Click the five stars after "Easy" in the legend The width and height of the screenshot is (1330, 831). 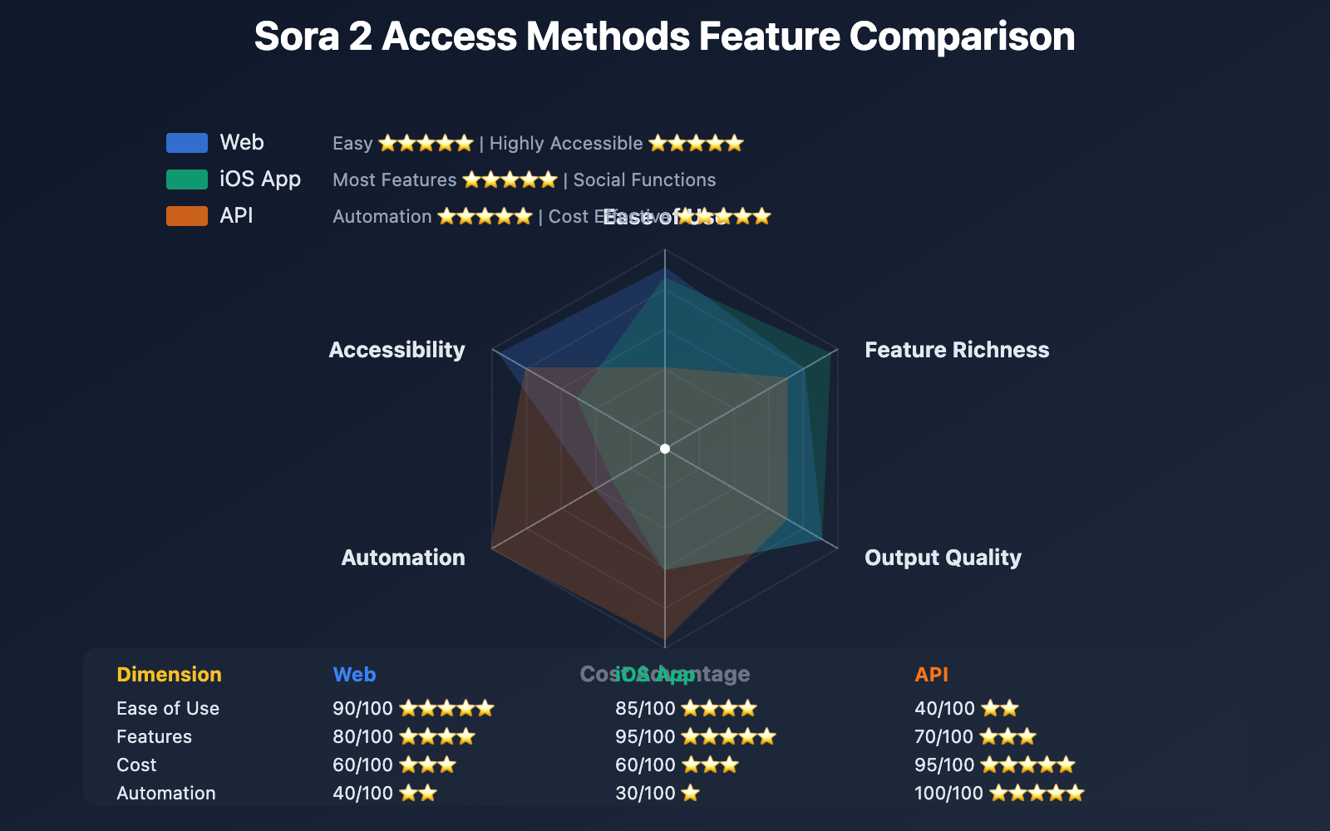(426, 143)
